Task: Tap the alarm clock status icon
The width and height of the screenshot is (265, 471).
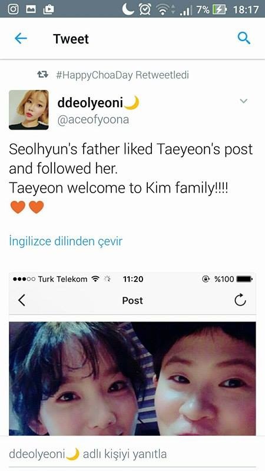Action: (x=144, y=9)
